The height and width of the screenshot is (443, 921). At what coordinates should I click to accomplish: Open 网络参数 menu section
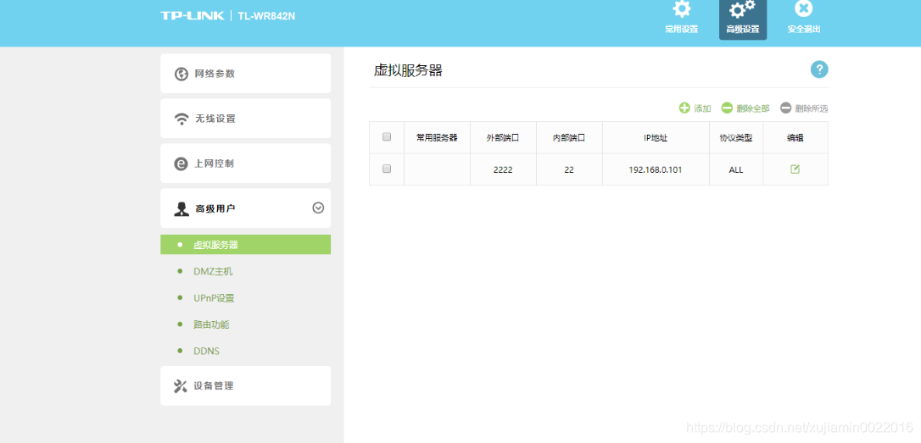click(246, 74)
